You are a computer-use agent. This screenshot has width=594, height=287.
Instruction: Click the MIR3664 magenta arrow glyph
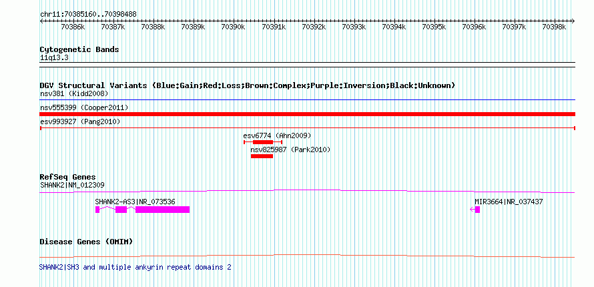[x=475, y=210]
